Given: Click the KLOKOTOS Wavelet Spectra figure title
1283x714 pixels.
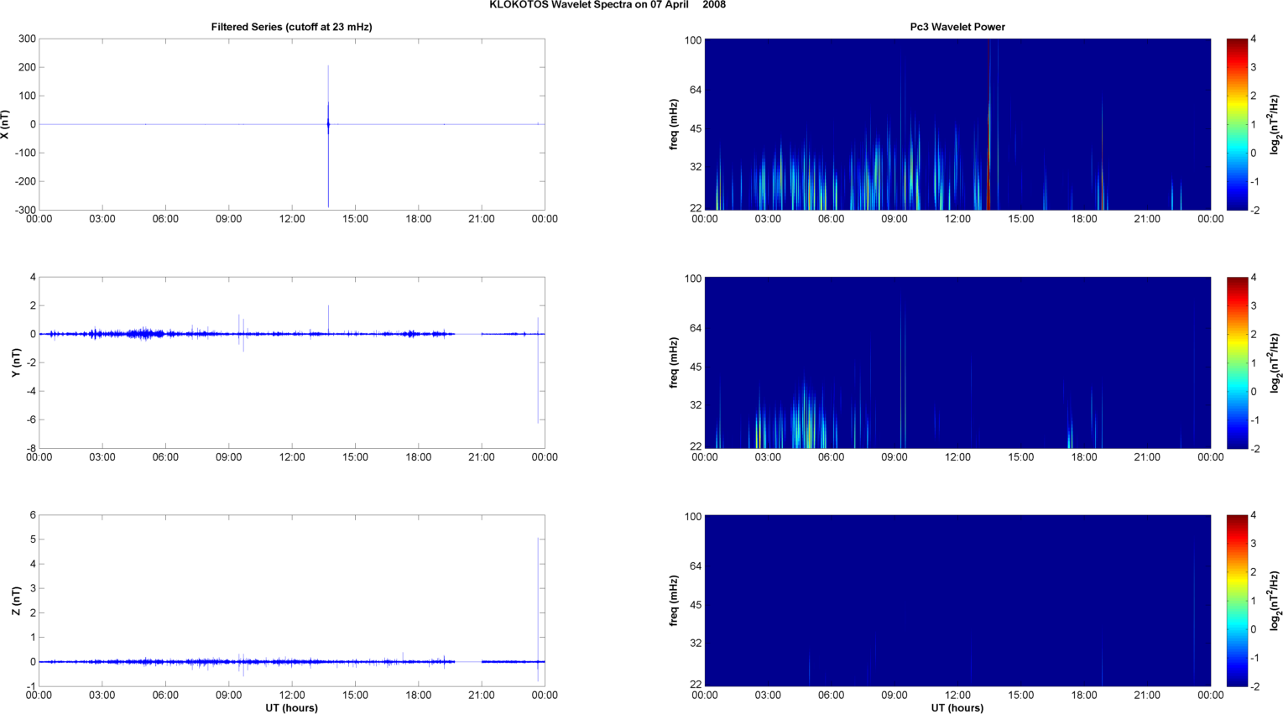Looking at the screenshot, I should click(608, 5).
